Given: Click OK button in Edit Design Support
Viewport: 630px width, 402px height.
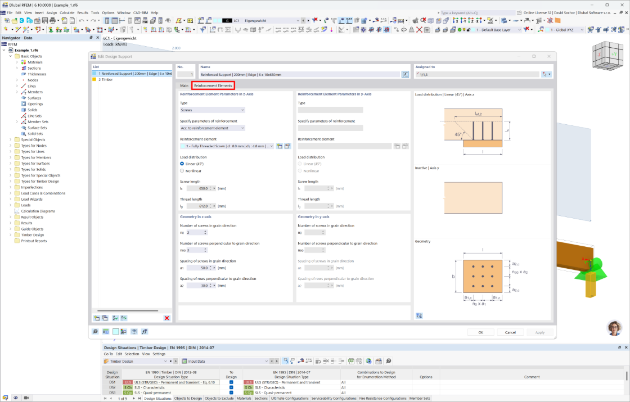Looking at the screenshot, I should point(480,332).
